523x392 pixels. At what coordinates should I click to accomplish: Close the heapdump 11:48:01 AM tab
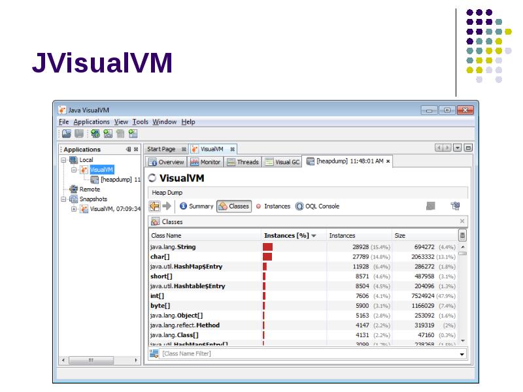point(388,161)
